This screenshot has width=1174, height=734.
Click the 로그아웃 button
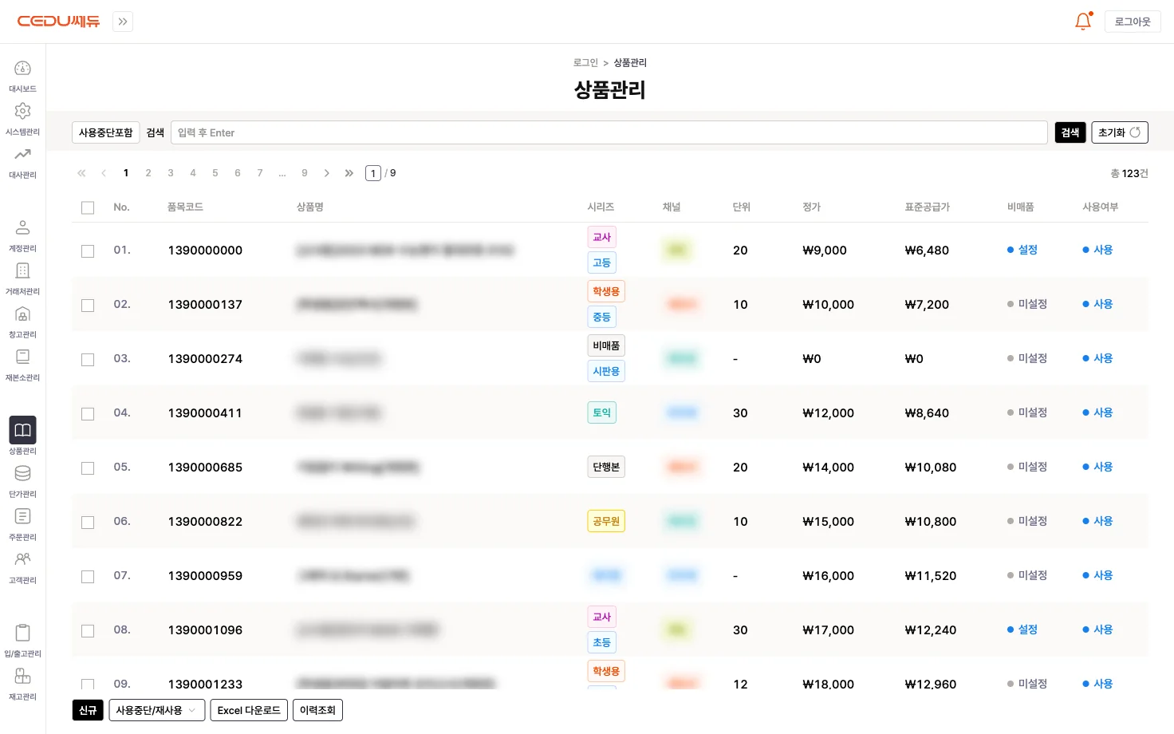[1133, 22]
